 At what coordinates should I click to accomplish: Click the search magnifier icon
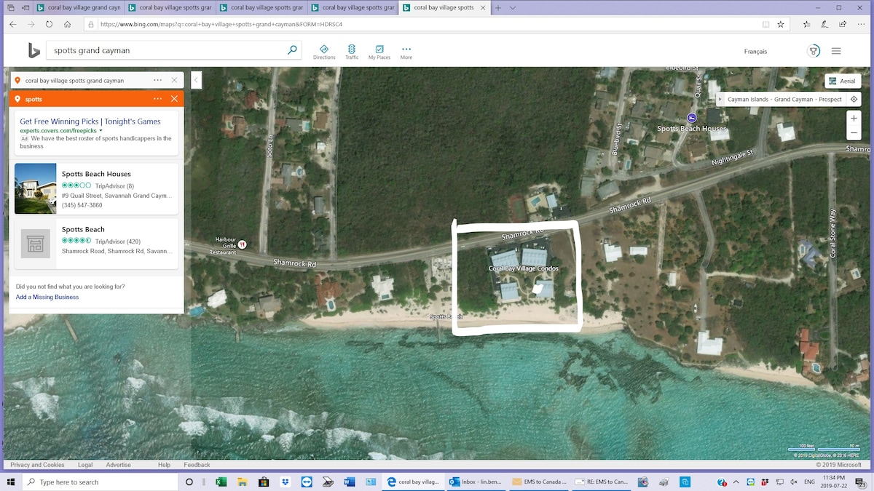(x=292, y=50)
